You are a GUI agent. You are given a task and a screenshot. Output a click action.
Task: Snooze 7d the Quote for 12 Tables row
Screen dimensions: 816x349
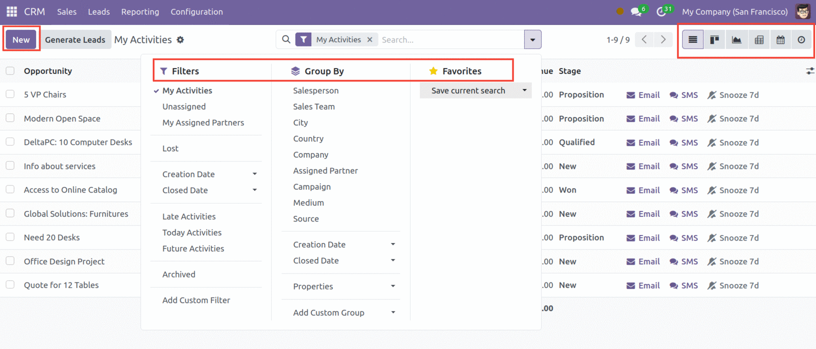[733, 285]
